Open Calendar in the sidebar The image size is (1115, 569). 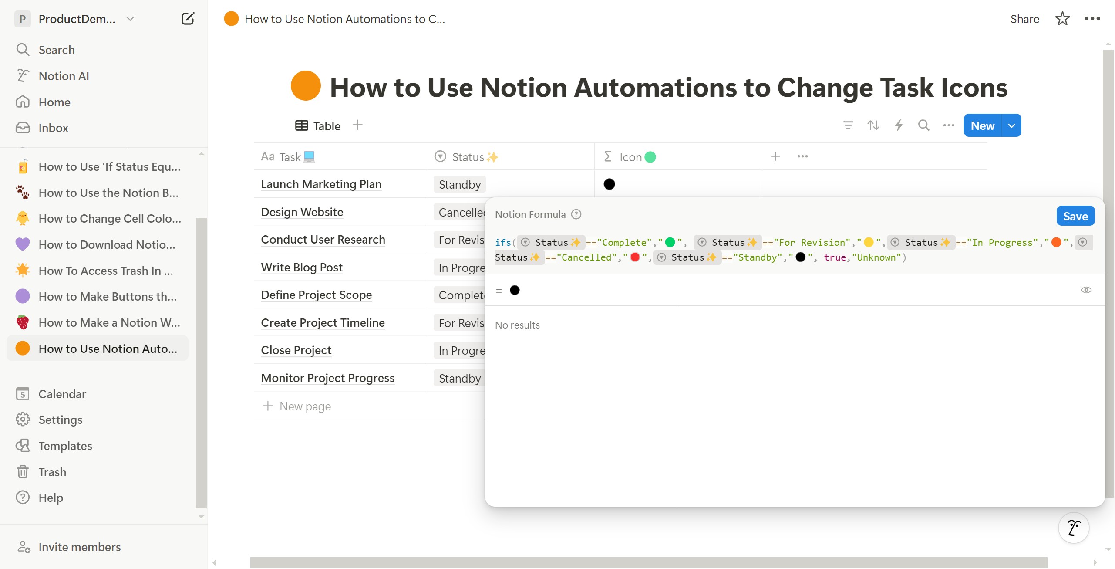click(62, 394)
